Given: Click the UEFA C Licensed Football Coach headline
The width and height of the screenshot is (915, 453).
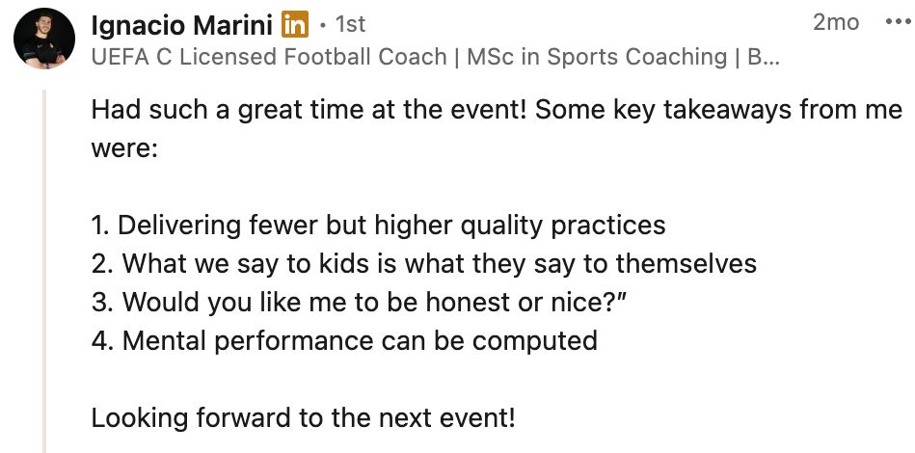Looking at the screenshot, I should (x=269, y=57).
